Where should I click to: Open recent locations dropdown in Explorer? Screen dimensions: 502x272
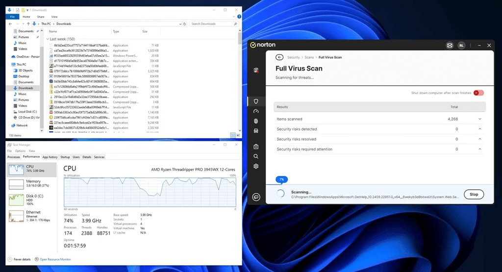[x=23, y=24]
